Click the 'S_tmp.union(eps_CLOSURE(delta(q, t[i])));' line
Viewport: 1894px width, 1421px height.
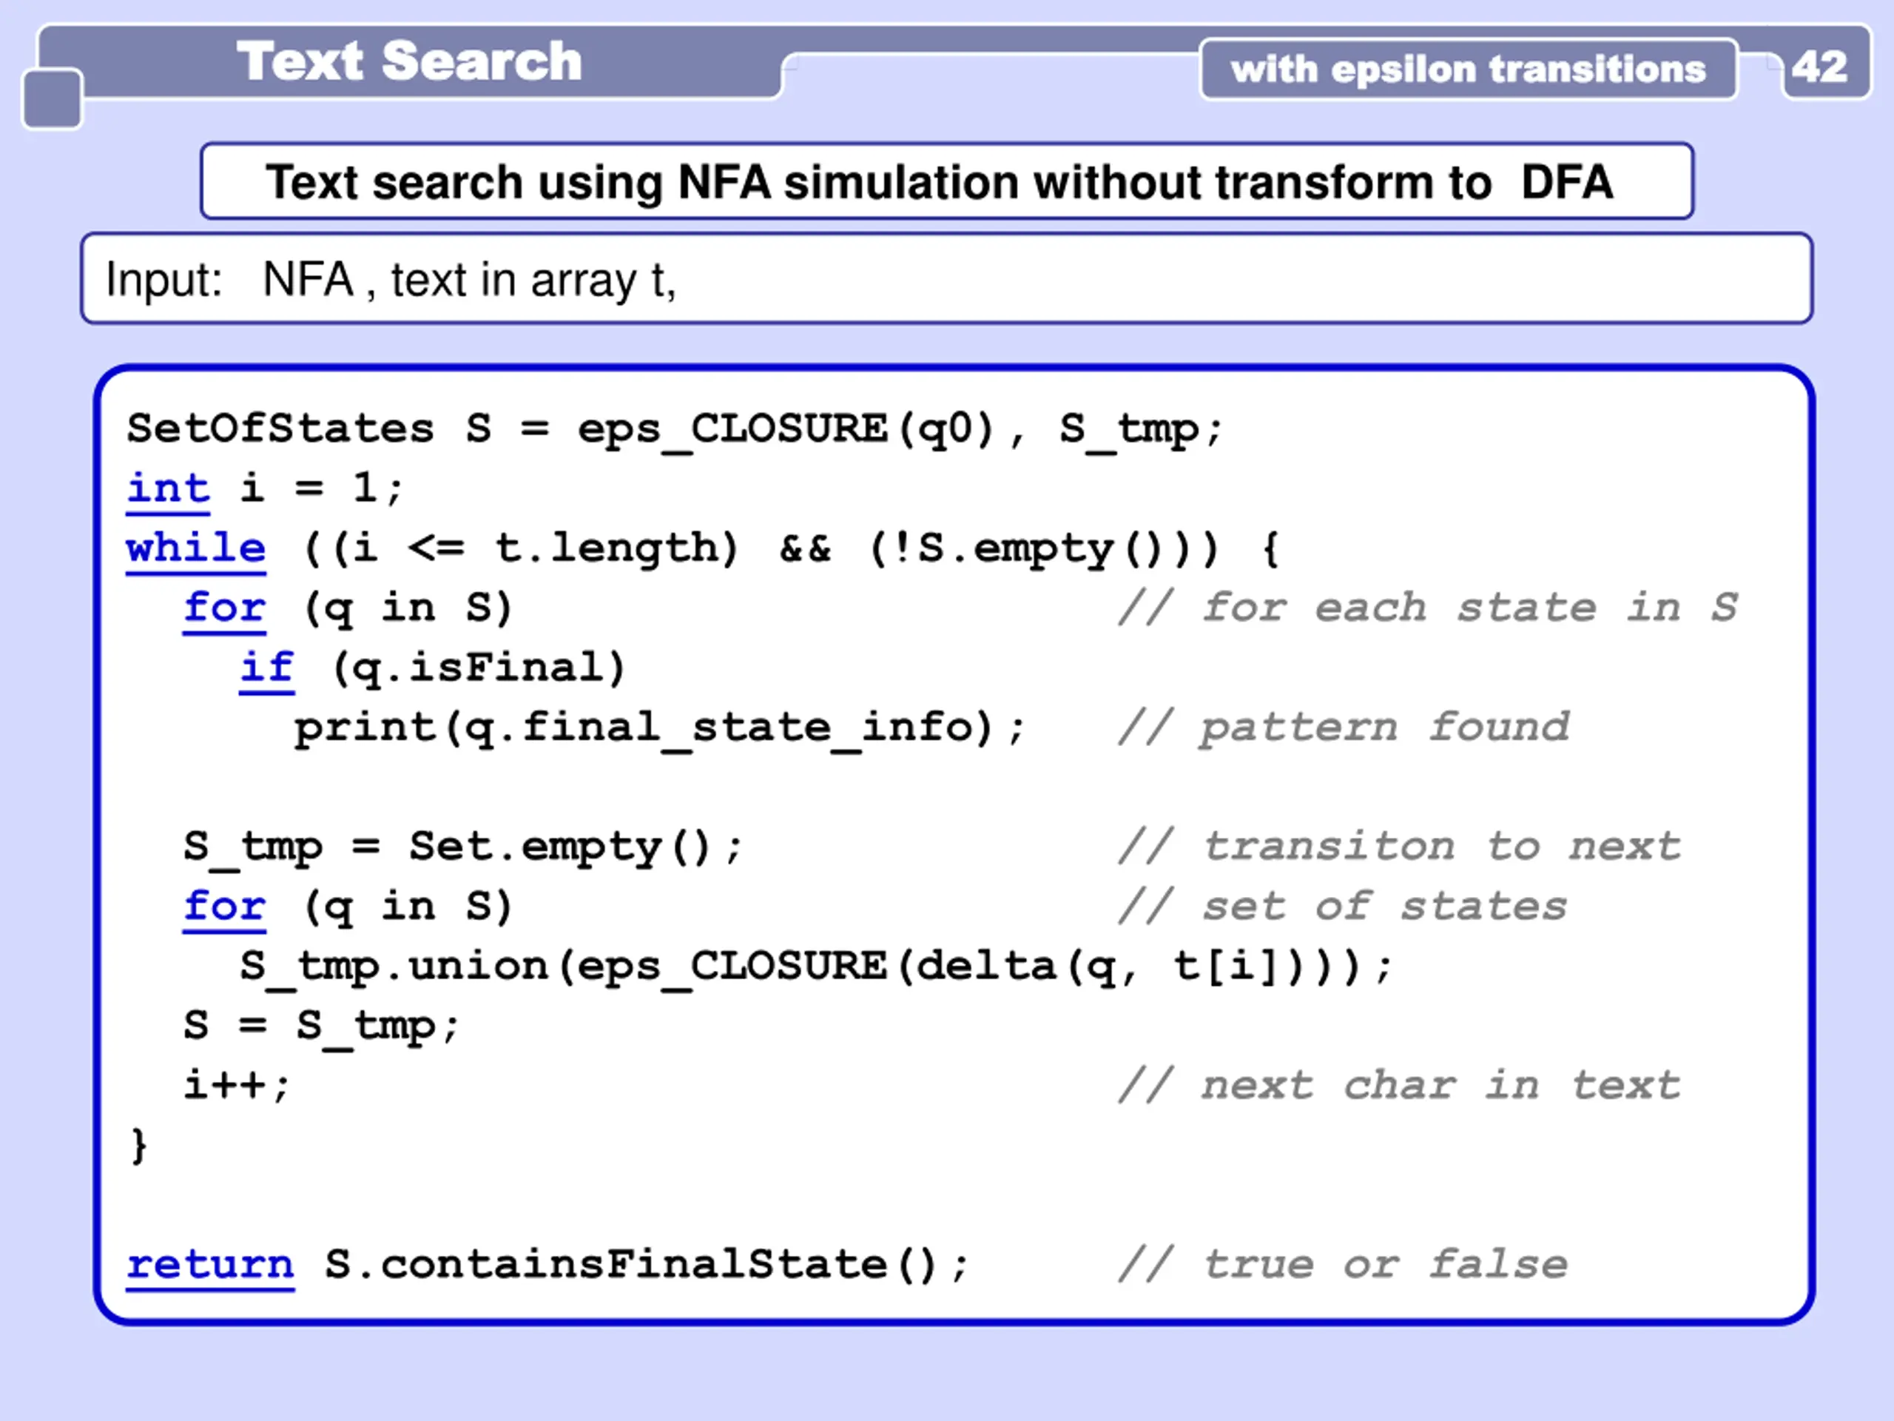click(x=816, y=968)
